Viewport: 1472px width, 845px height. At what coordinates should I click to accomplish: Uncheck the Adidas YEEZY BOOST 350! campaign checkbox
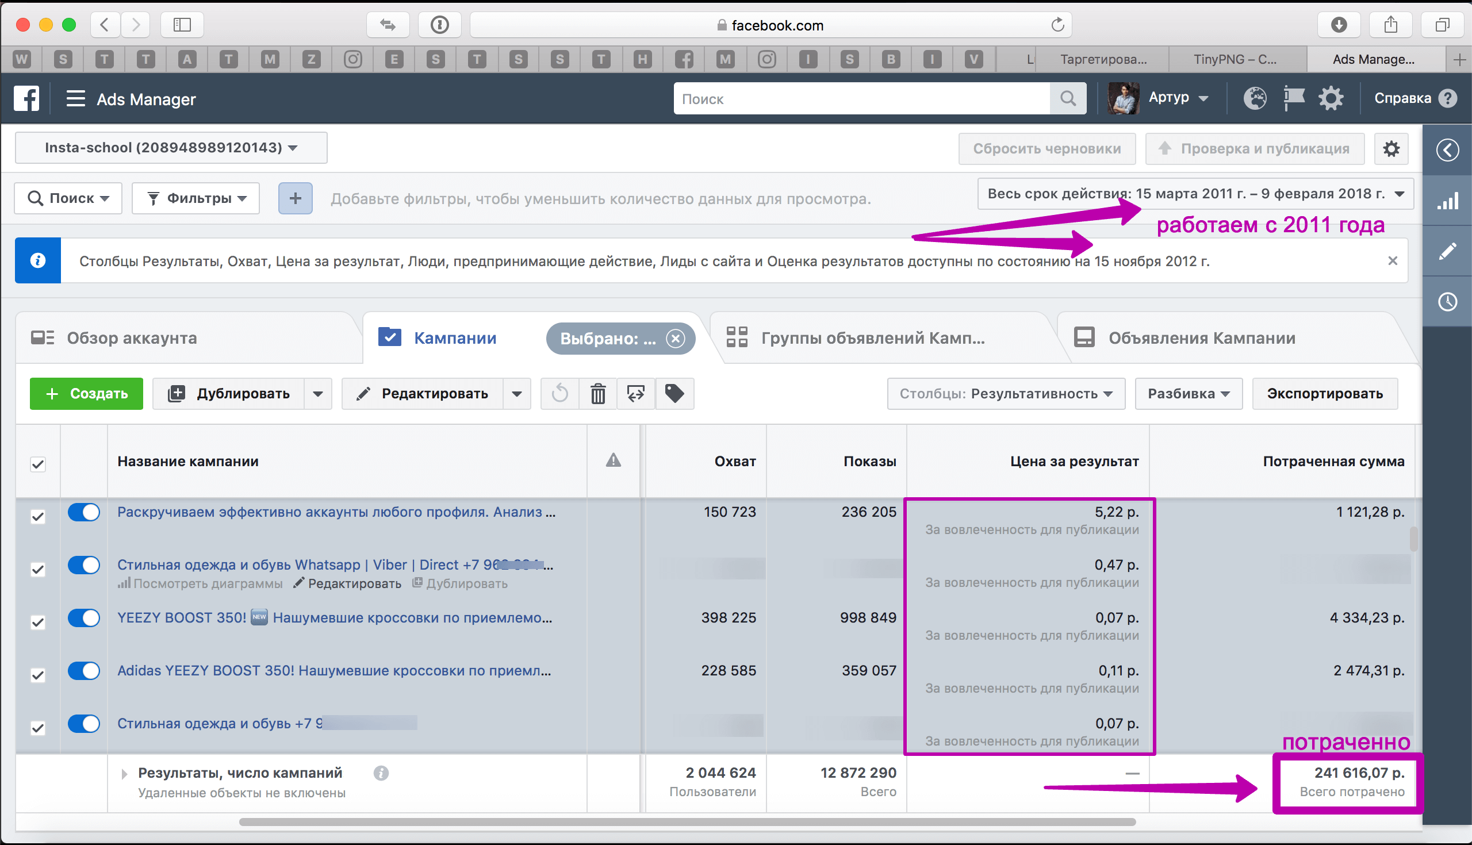click(x=38, y=674)
